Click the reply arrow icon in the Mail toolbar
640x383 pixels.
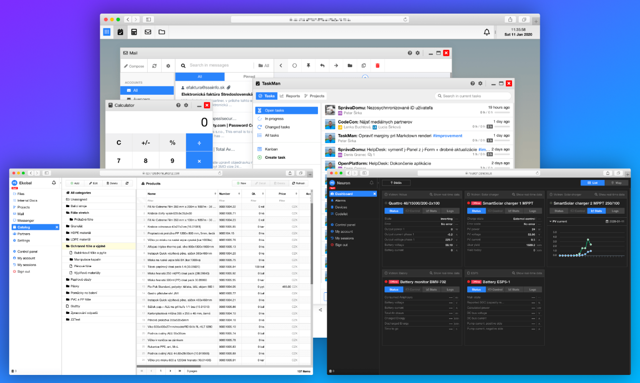click(322, 66)
